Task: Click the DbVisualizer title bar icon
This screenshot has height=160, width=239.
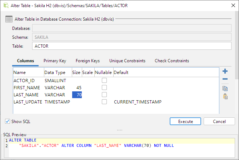Action: [6, 5]
